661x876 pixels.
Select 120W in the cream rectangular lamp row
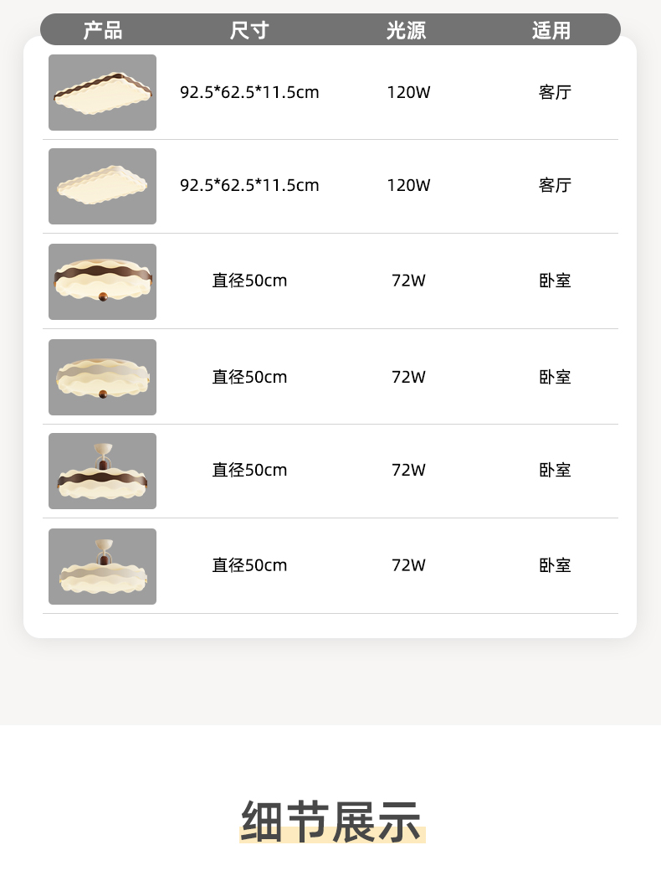(x=408, y=185)
